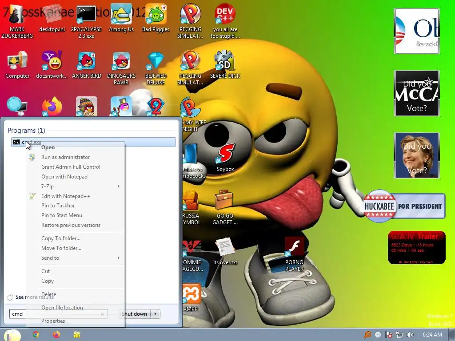Choose Run as administrator
The image size is (455, 341).
(x=76, y=157)
